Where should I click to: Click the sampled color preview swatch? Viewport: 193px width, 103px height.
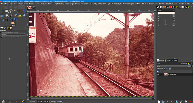pos(166,13)
